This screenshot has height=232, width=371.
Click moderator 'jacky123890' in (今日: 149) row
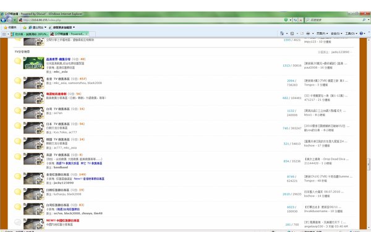64,183
